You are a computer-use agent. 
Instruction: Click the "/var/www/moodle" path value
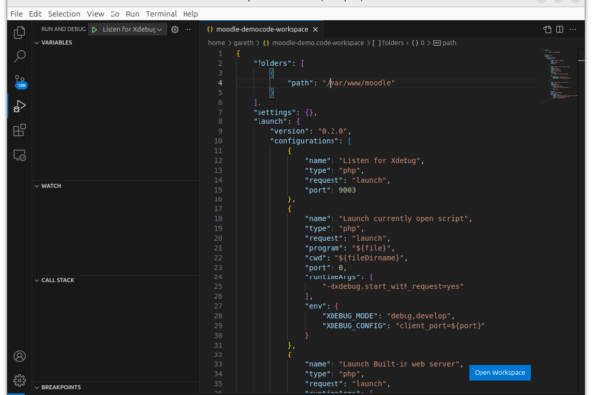click(x=358, y=83)
